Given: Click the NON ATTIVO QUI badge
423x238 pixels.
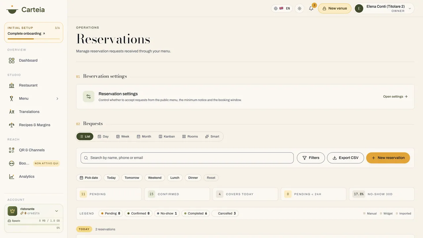Looking at the screenshot, I should 47,163.
